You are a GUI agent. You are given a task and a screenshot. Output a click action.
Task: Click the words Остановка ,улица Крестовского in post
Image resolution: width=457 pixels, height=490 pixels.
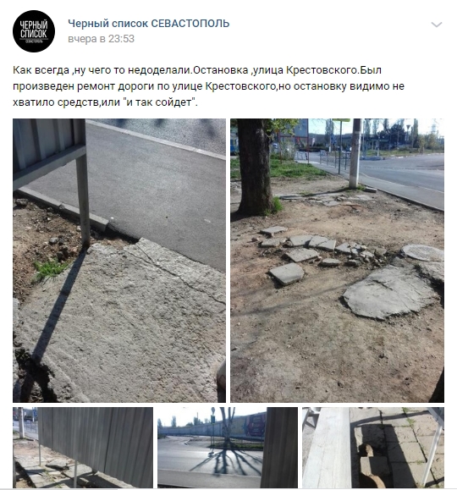click(276, 70)
